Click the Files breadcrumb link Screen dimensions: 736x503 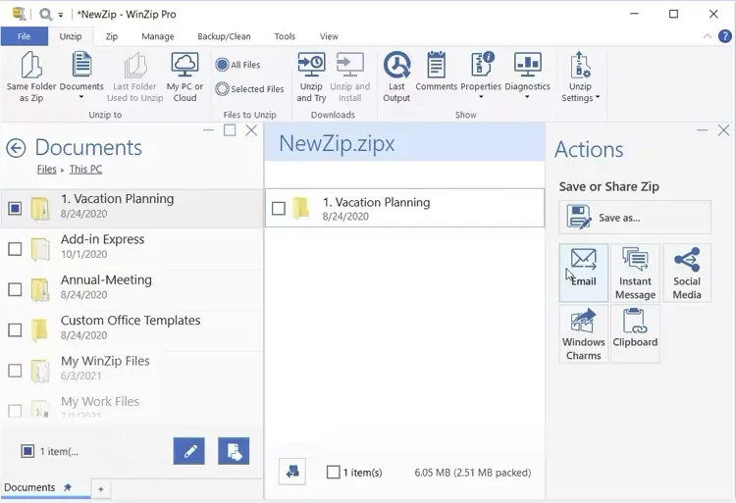click(46, 169)
